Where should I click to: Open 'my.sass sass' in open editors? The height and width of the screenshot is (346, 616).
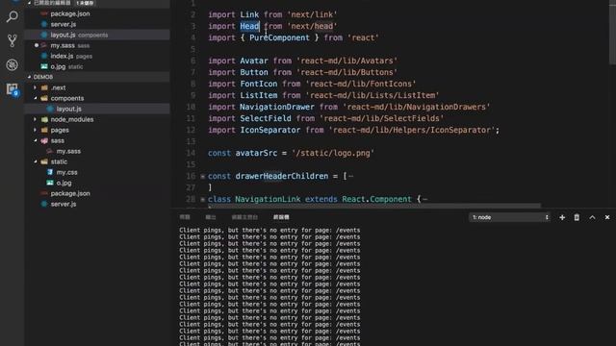click(98, 45)
